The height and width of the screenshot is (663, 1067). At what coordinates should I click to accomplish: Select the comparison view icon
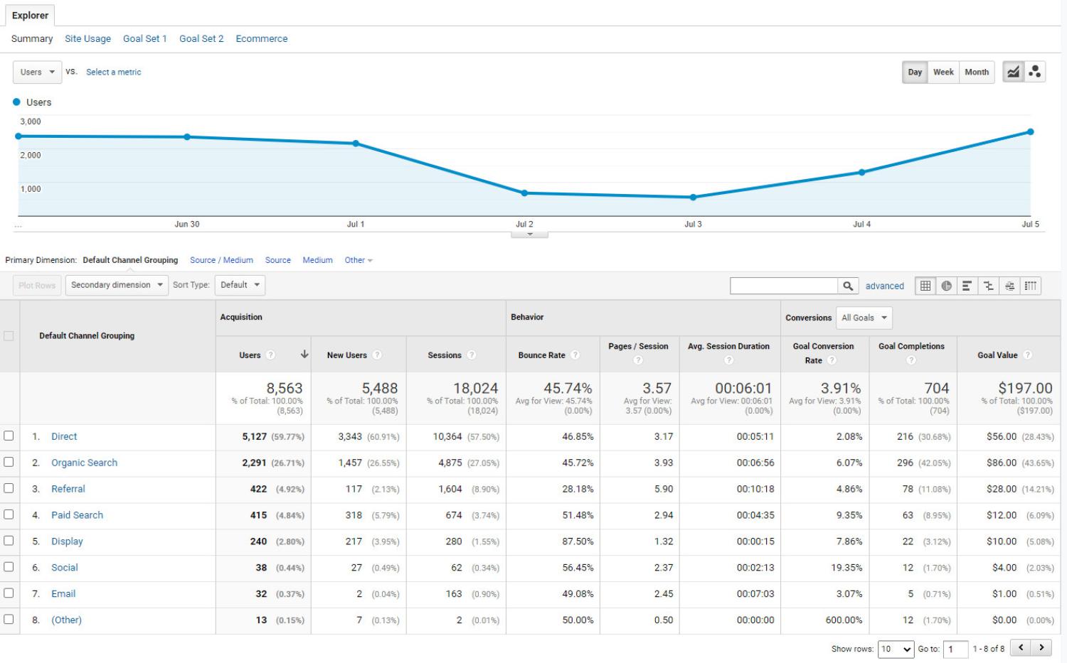click(988, 286)
